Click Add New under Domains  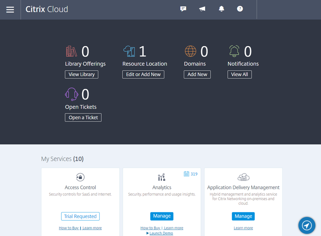(x=197, y=74)
